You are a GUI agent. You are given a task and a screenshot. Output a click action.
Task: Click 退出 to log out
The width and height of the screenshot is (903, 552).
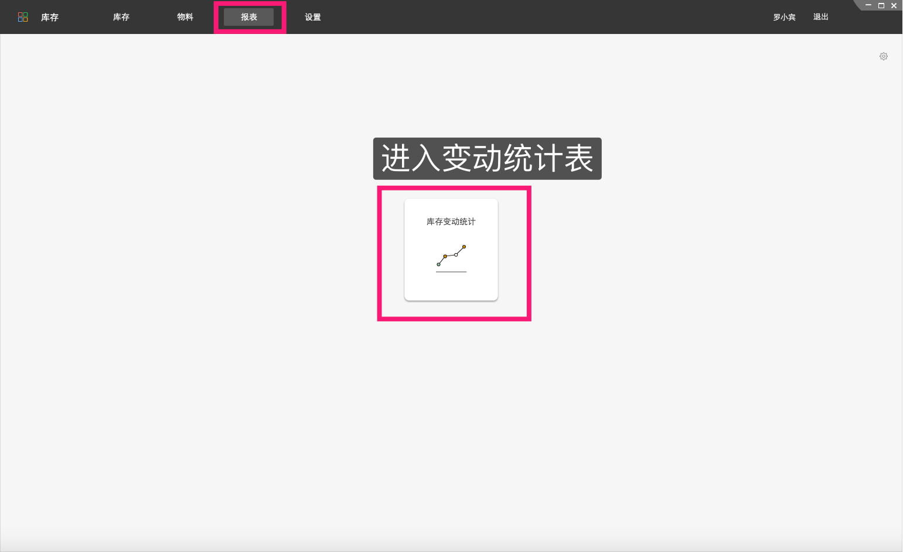(x=820, y=17)
